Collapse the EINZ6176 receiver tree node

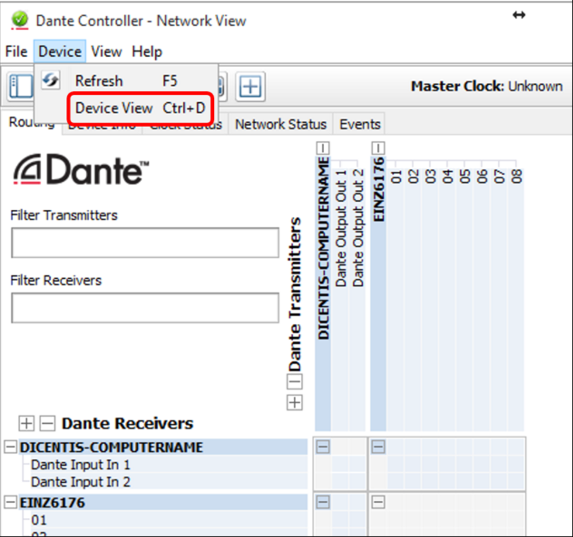click(x=10, y=503)
